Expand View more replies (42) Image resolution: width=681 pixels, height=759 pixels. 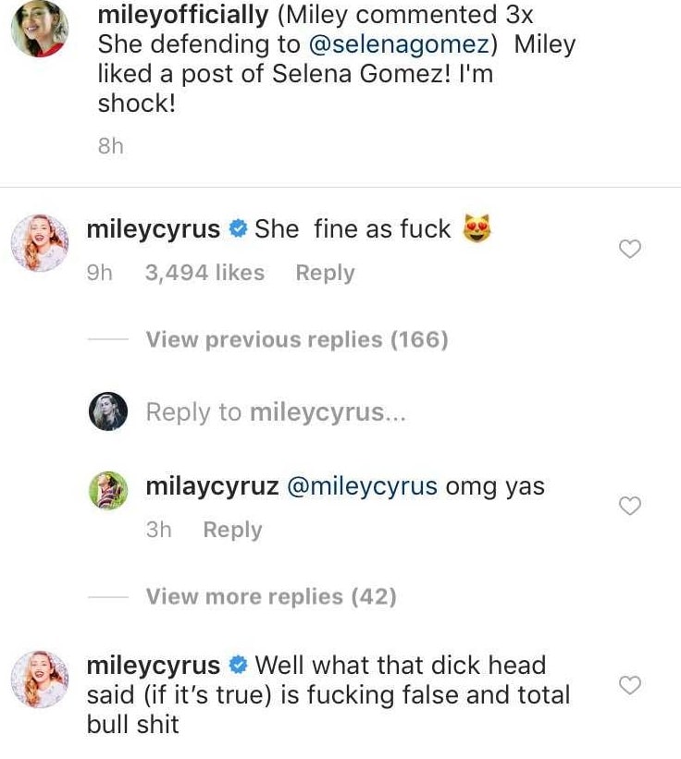click(x=271, y=597)
